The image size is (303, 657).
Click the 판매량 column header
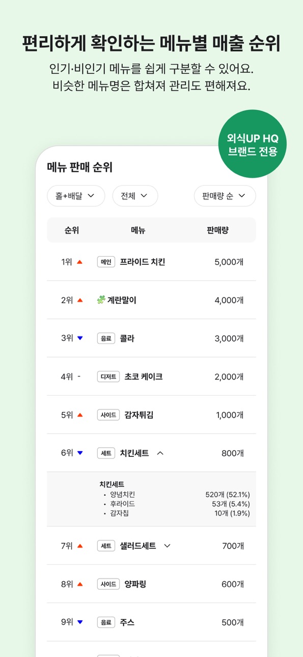[217, 230]
